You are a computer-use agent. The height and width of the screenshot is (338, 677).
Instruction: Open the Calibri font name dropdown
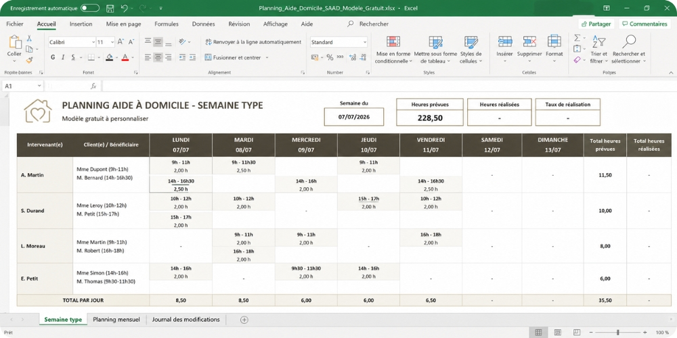[x=93, y=42]
